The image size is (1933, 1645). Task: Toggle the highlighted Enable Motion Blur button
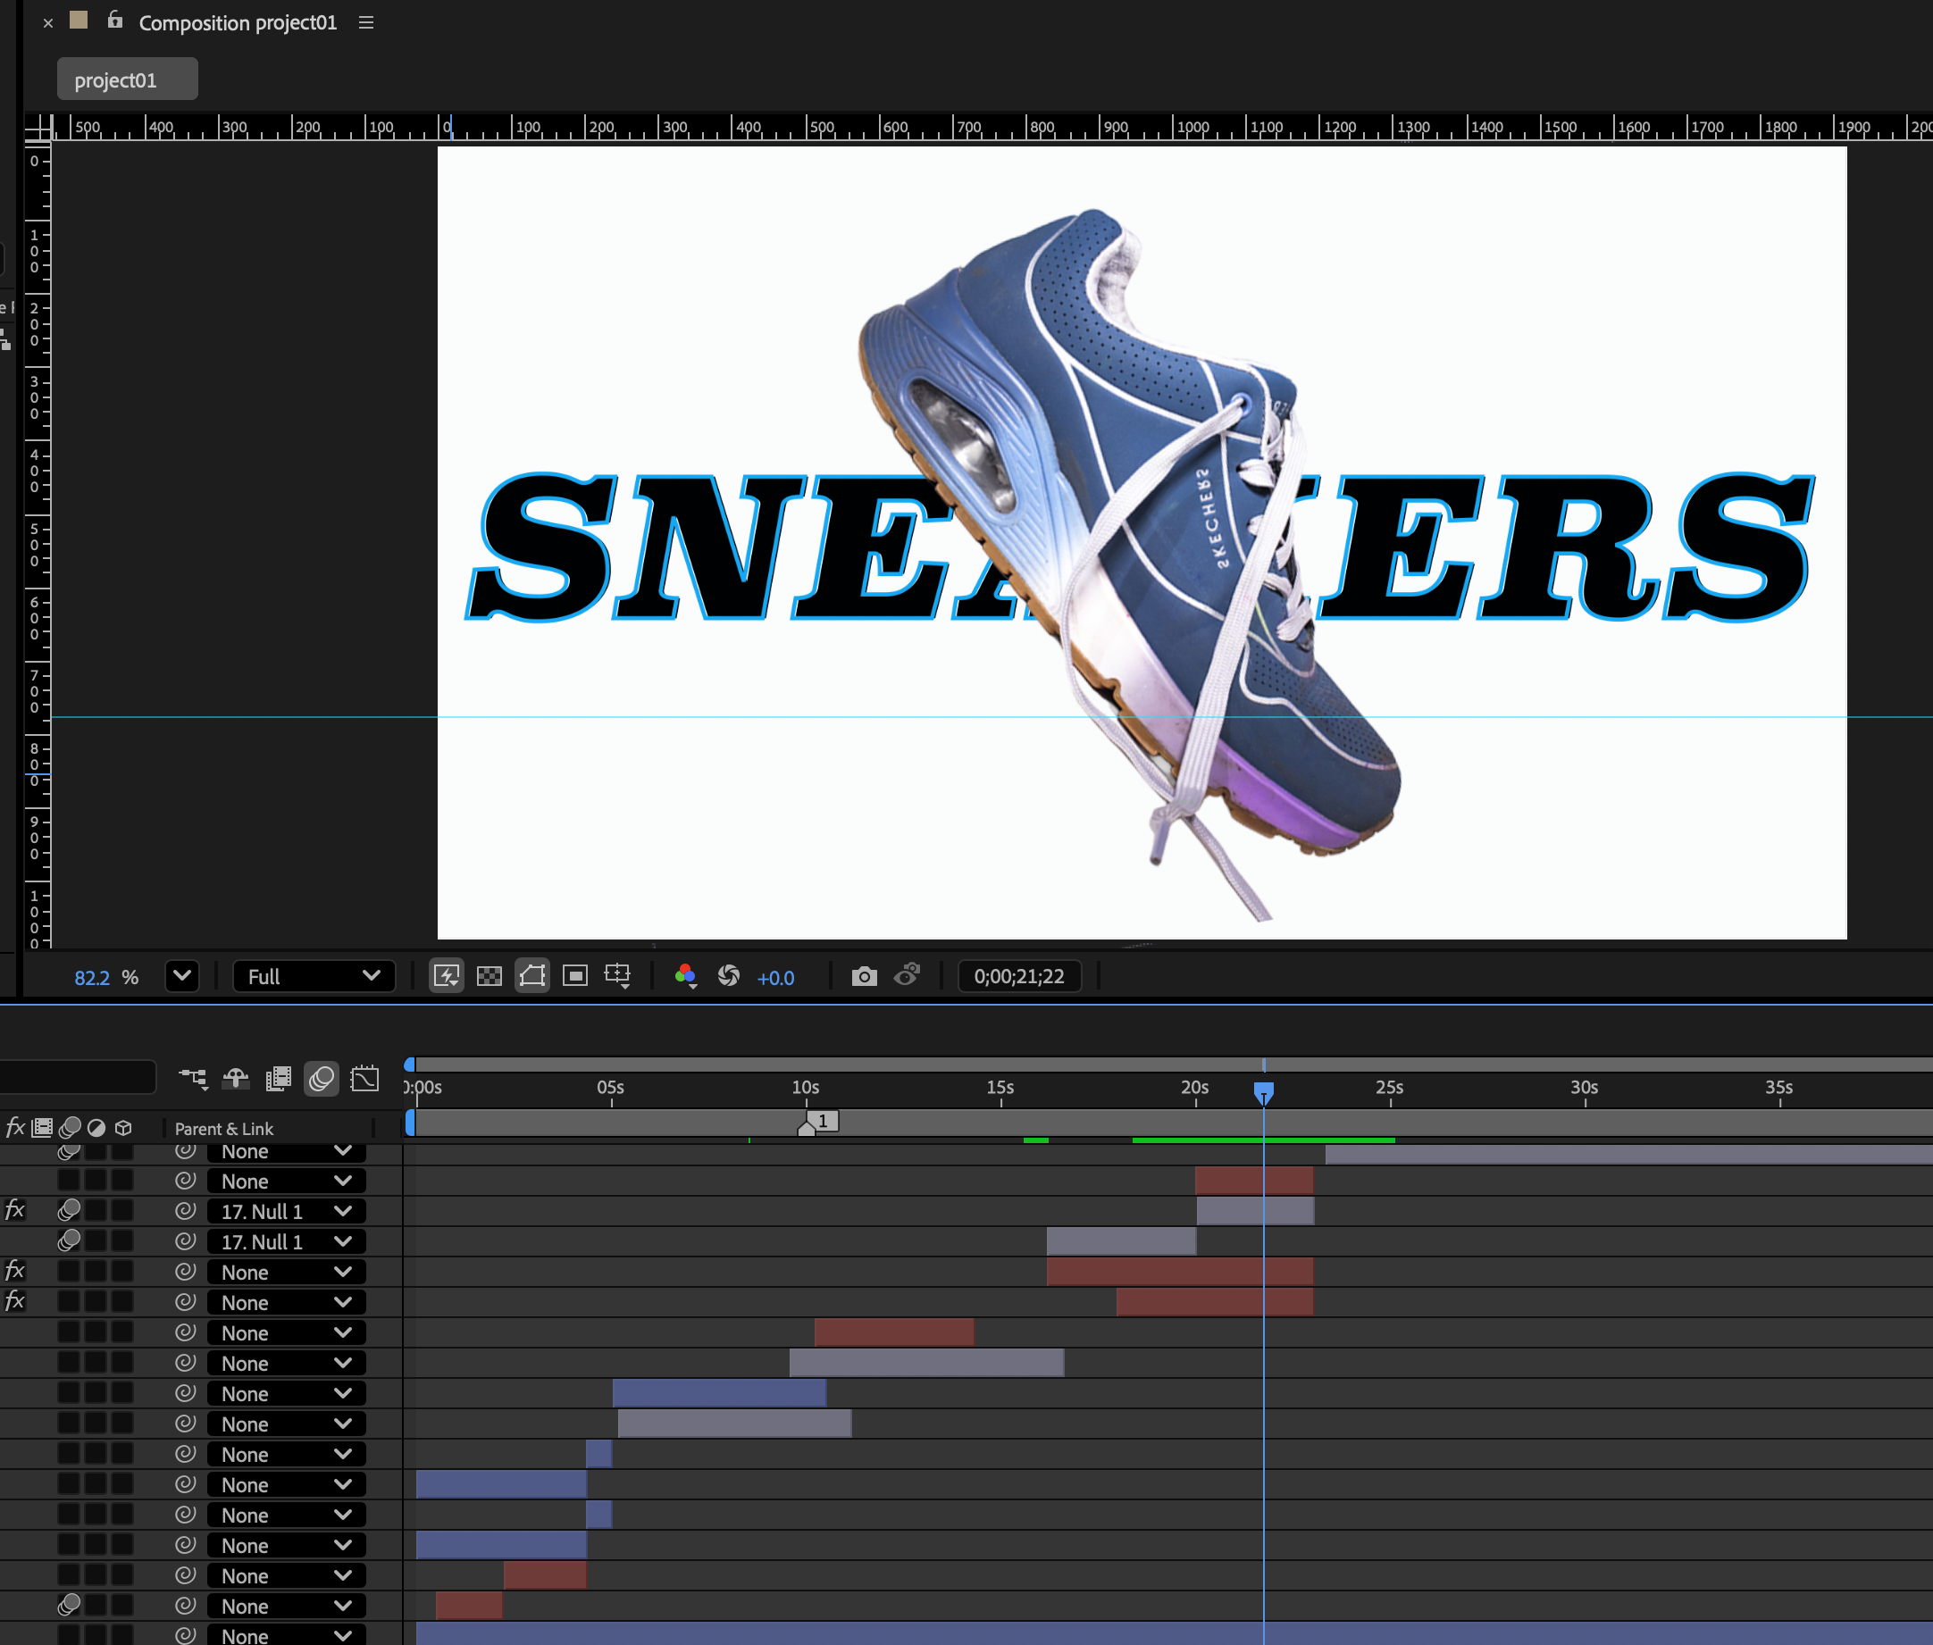pos(321,1079)
